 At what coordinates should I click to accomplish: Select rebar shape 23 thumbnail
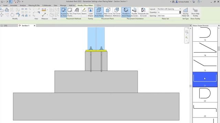coord(205,110)
